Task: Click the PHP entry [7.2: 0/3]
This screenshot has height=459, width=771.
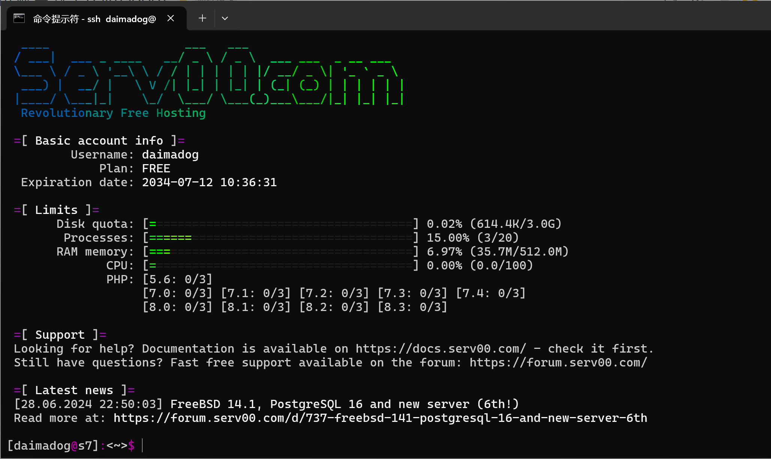Action: click(334, 293)
